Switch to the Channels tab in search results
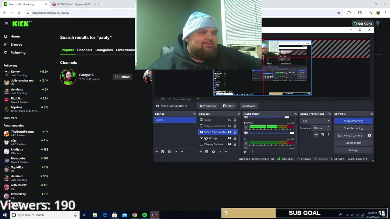390x219 pixels. pos(85,50)
